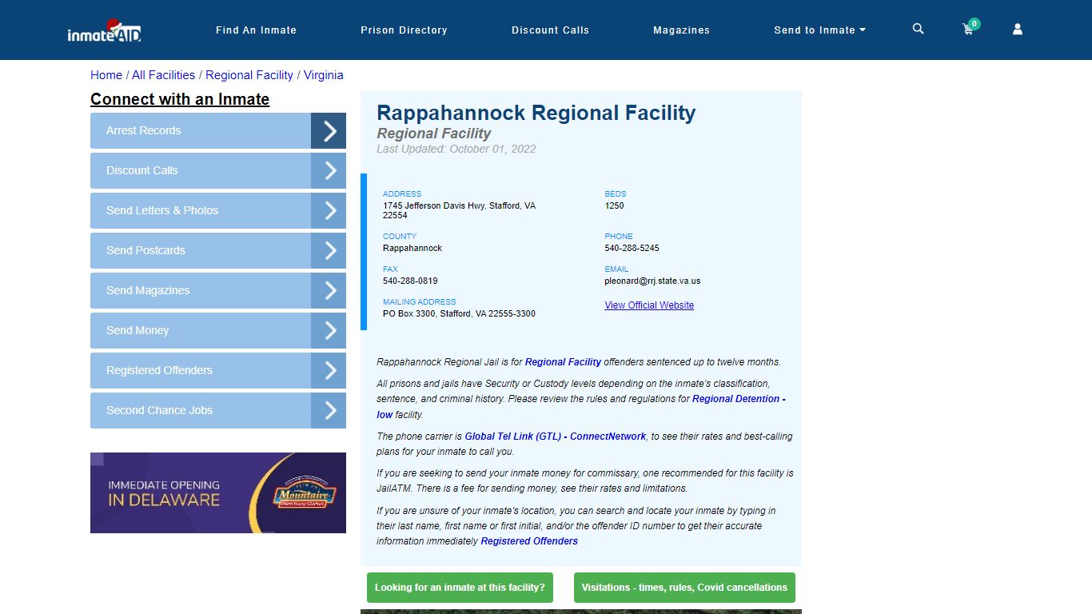Click the Connect with an Inmate heading
Screen dimensions: 1092x614
(180, 99)
